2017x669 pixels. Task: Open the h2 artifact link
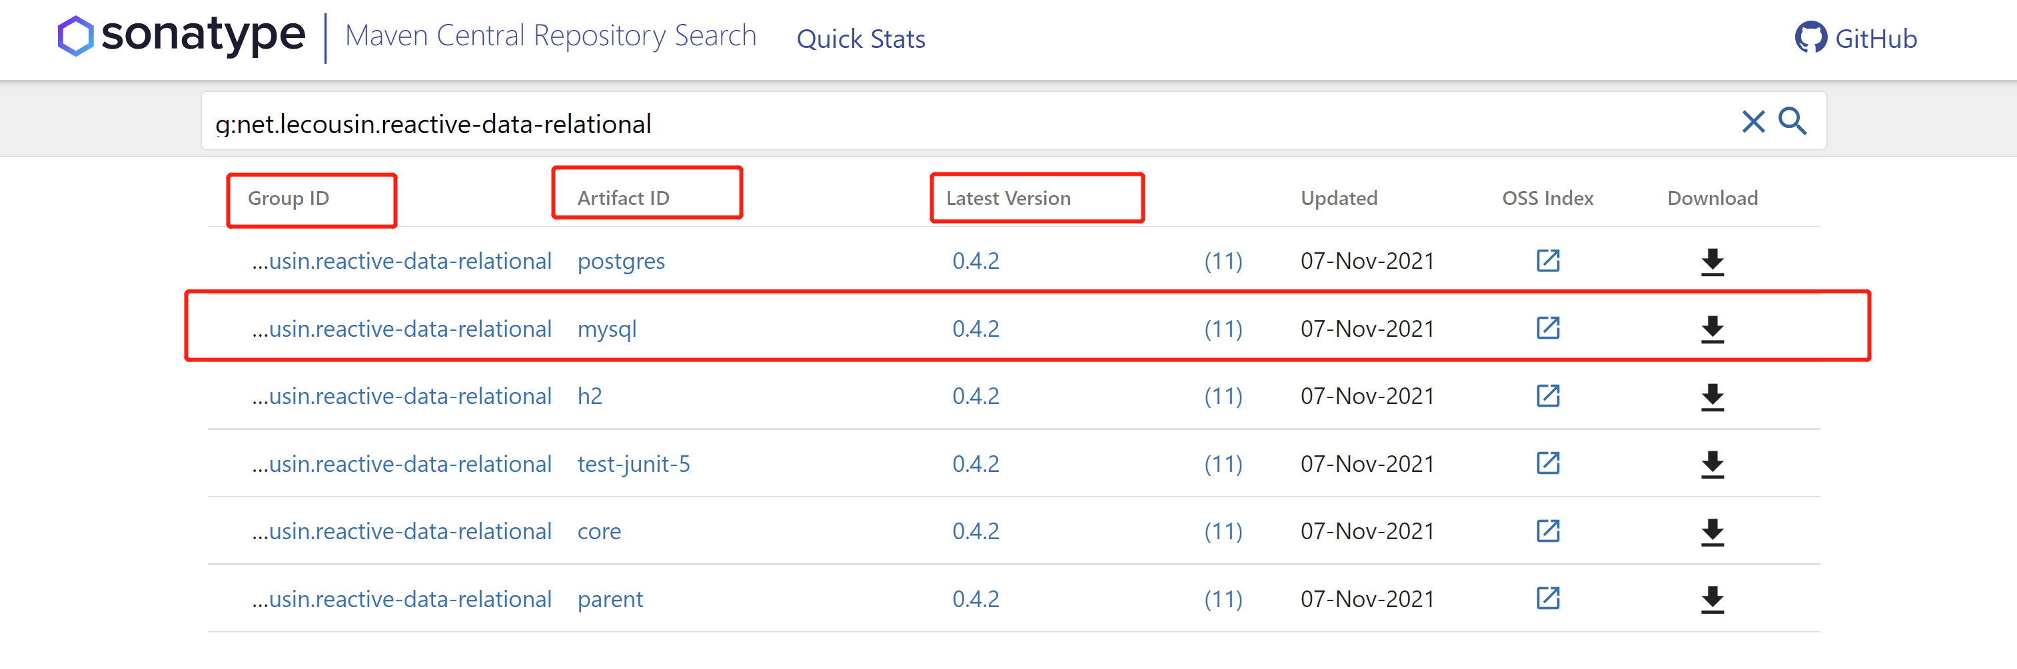590,396
